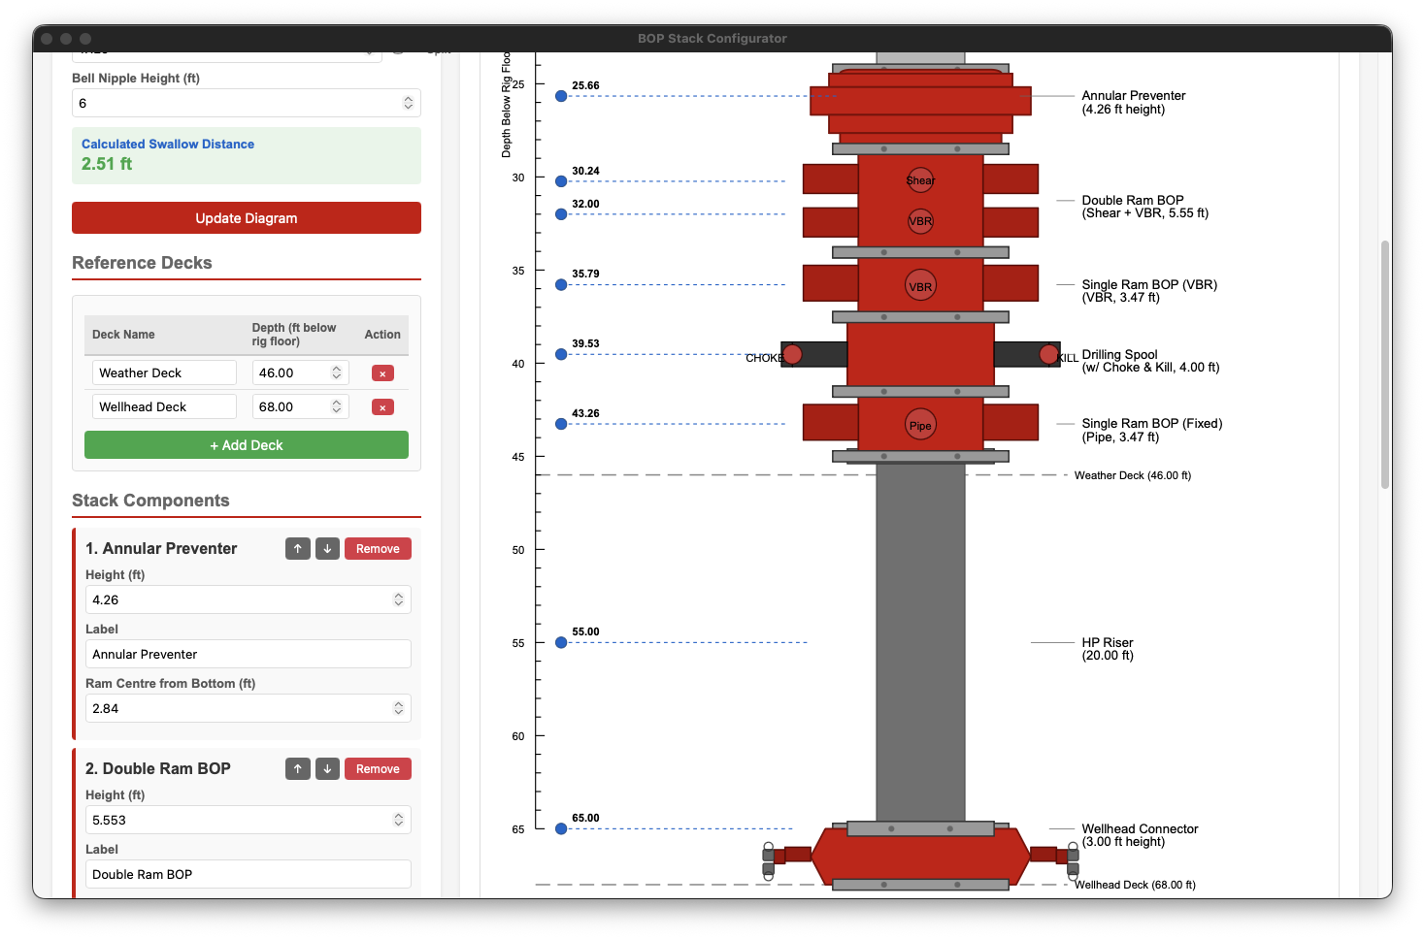Click the Update Diagram button
This screenshot has width=1425, height=939.
246,217
